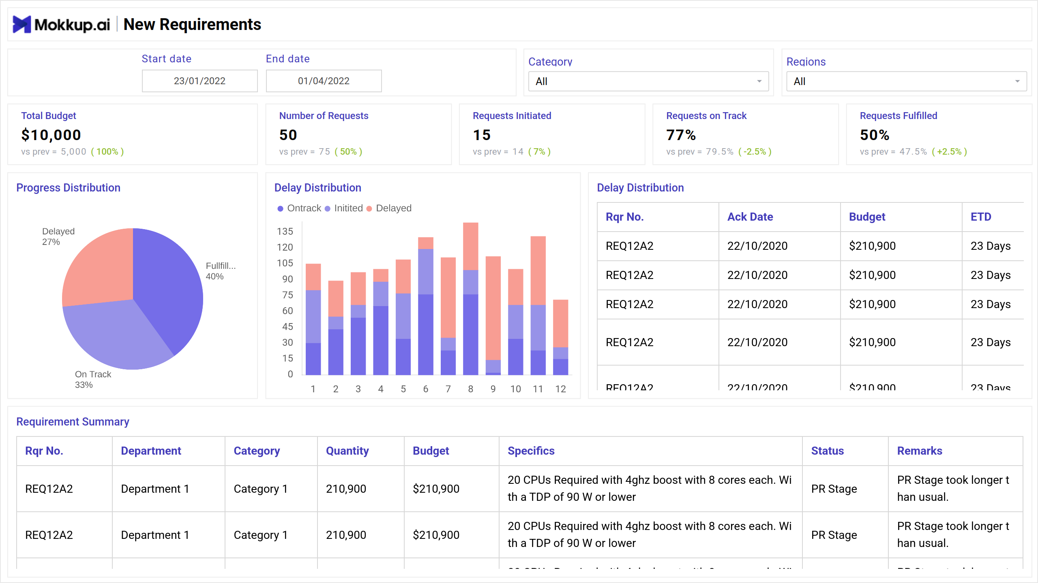The width and height of the screenshot is (1038, 583).
Task: Click the Initited legend dot
Action: [x=328, y=209]
